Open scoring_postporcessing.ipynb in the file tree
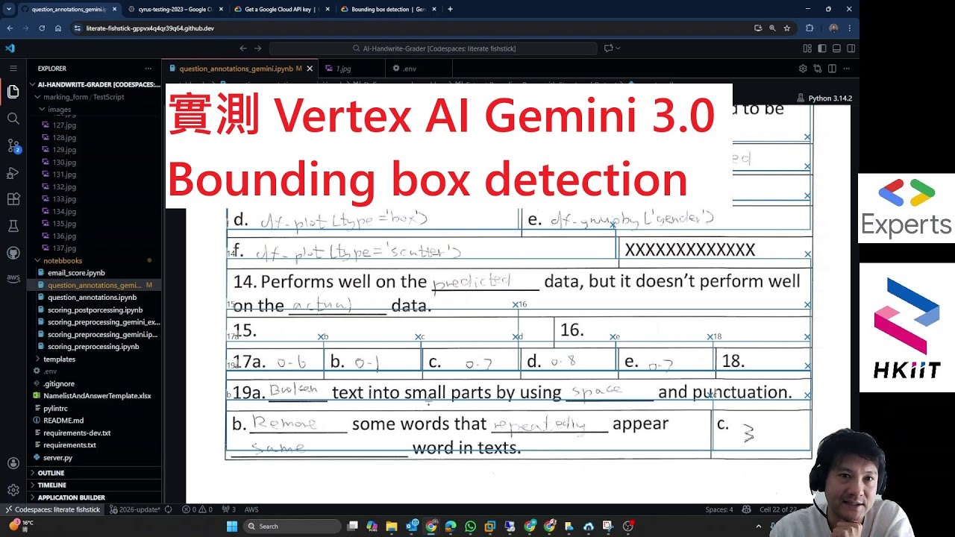Screen dimensions: 955x537 [95, 310]
